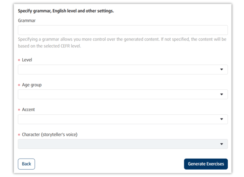Screen dimensions: 244x177
Task: Click the Accent label text
Action: 28,110
